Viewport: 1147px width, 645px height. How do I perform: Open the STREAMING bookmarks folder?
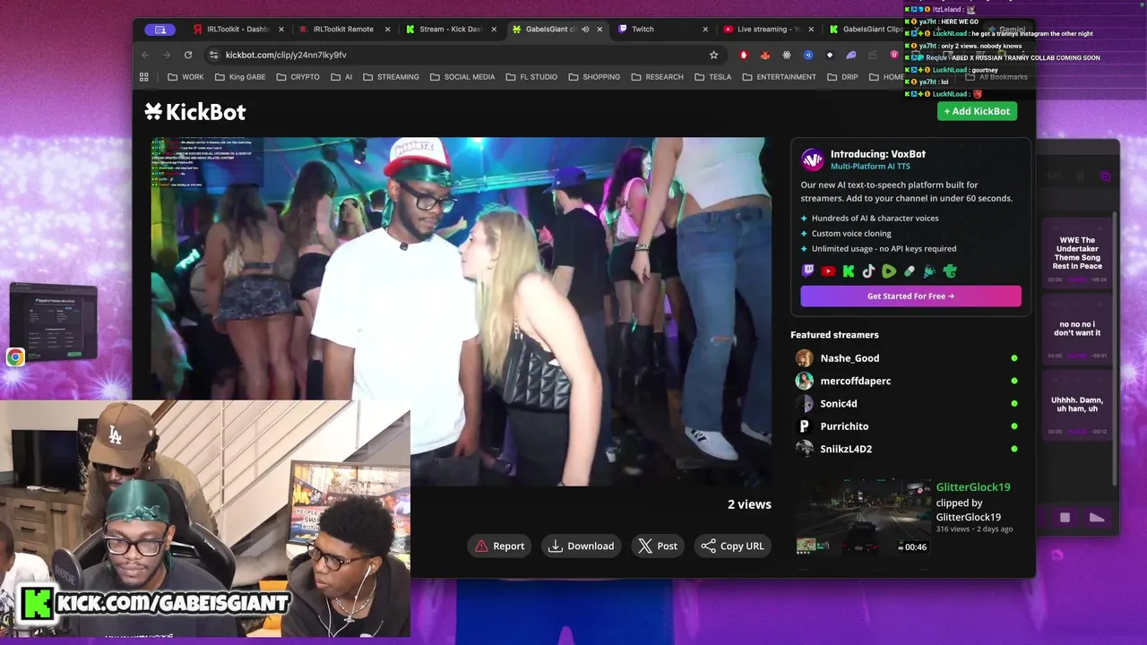click(x=391, y=77)
